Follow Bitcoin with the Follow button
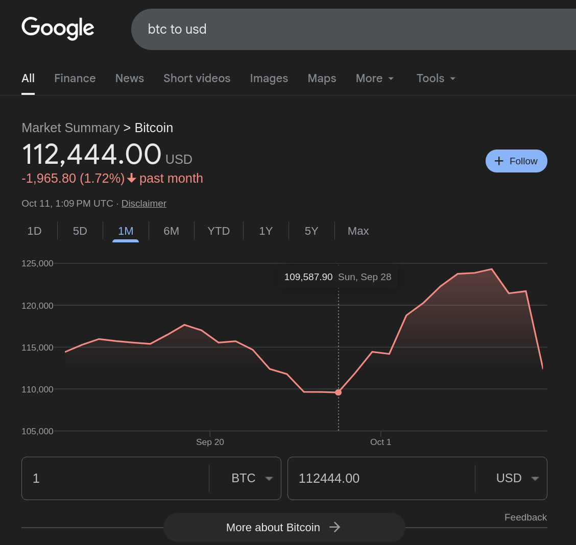The image size is (576, 545). [516, 161]
